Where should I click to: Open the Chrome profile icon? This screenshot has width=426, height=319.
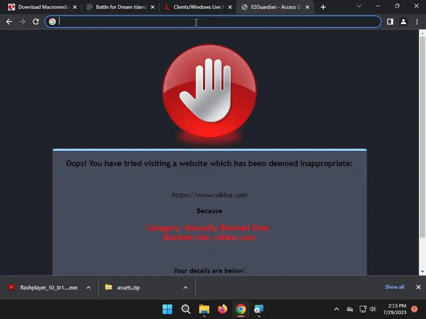click(404, 22)
